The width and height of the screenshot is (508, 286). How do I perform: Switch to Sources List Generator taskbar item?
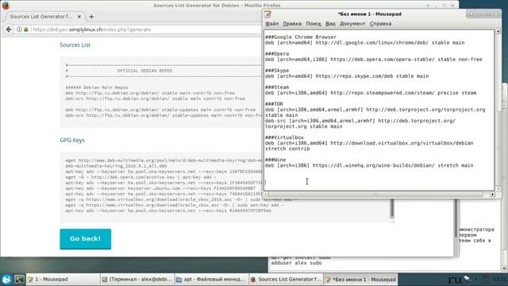tap(286, 279)
